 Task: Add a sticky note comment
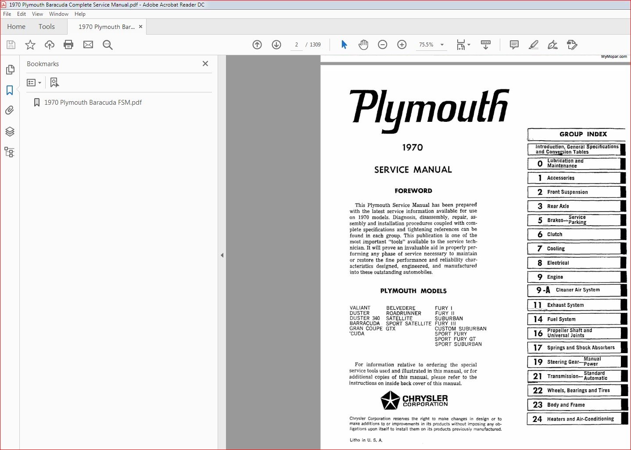pos(514,45)
